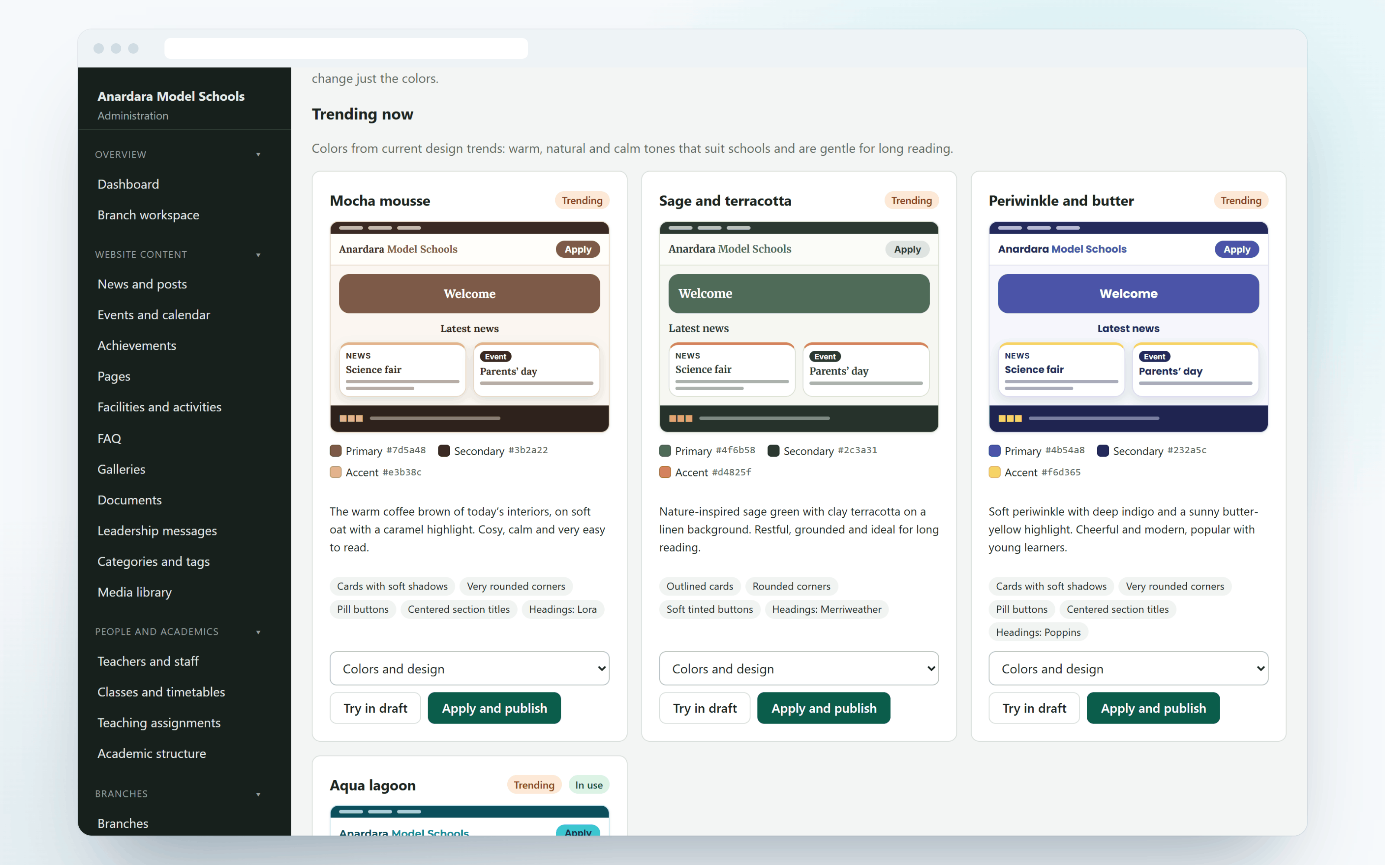Click Try in draft for Mocha mousse
Screen dimensions: 1385x865
pos(375,708)
